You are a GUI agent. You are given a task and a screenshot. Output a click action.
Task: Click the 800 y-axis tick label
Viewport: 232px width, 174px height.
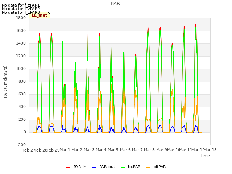click(22, 81)
